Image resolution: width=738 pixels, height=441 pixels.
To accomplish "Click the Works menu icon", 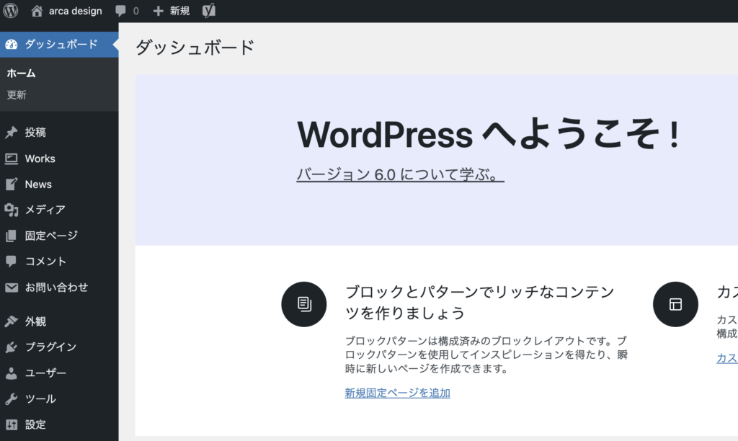I will [12, 159].
